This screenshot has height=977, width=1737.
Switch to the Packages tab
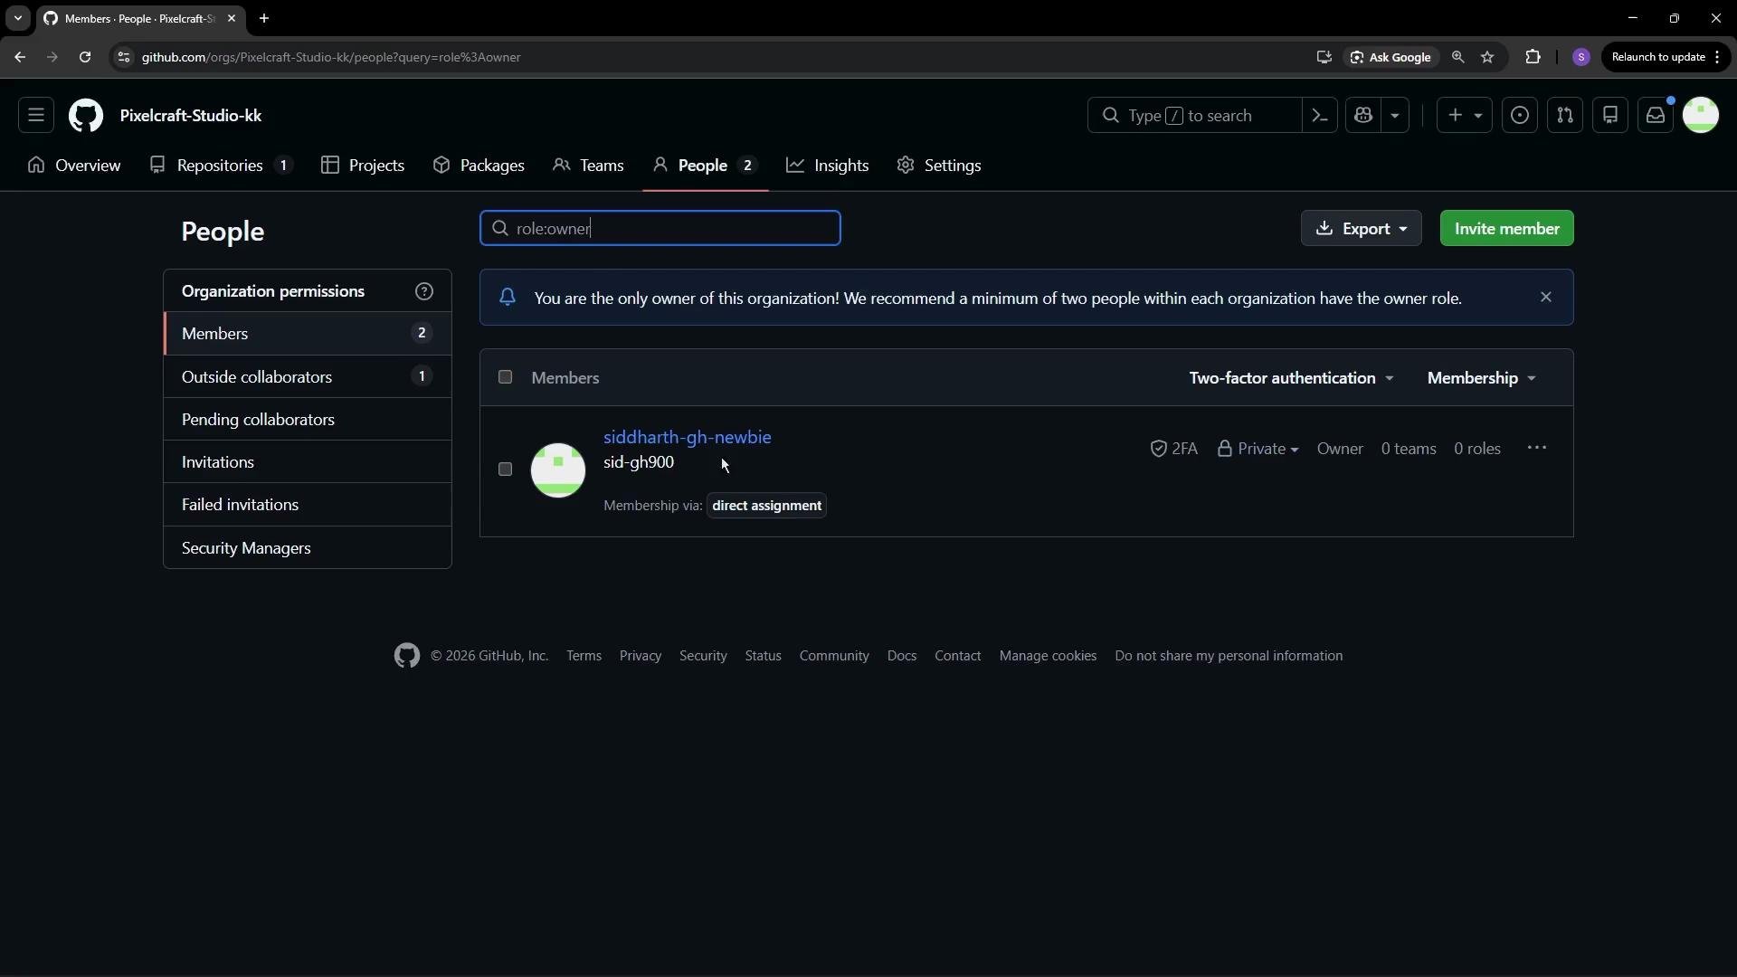click(x=479, y=166)
